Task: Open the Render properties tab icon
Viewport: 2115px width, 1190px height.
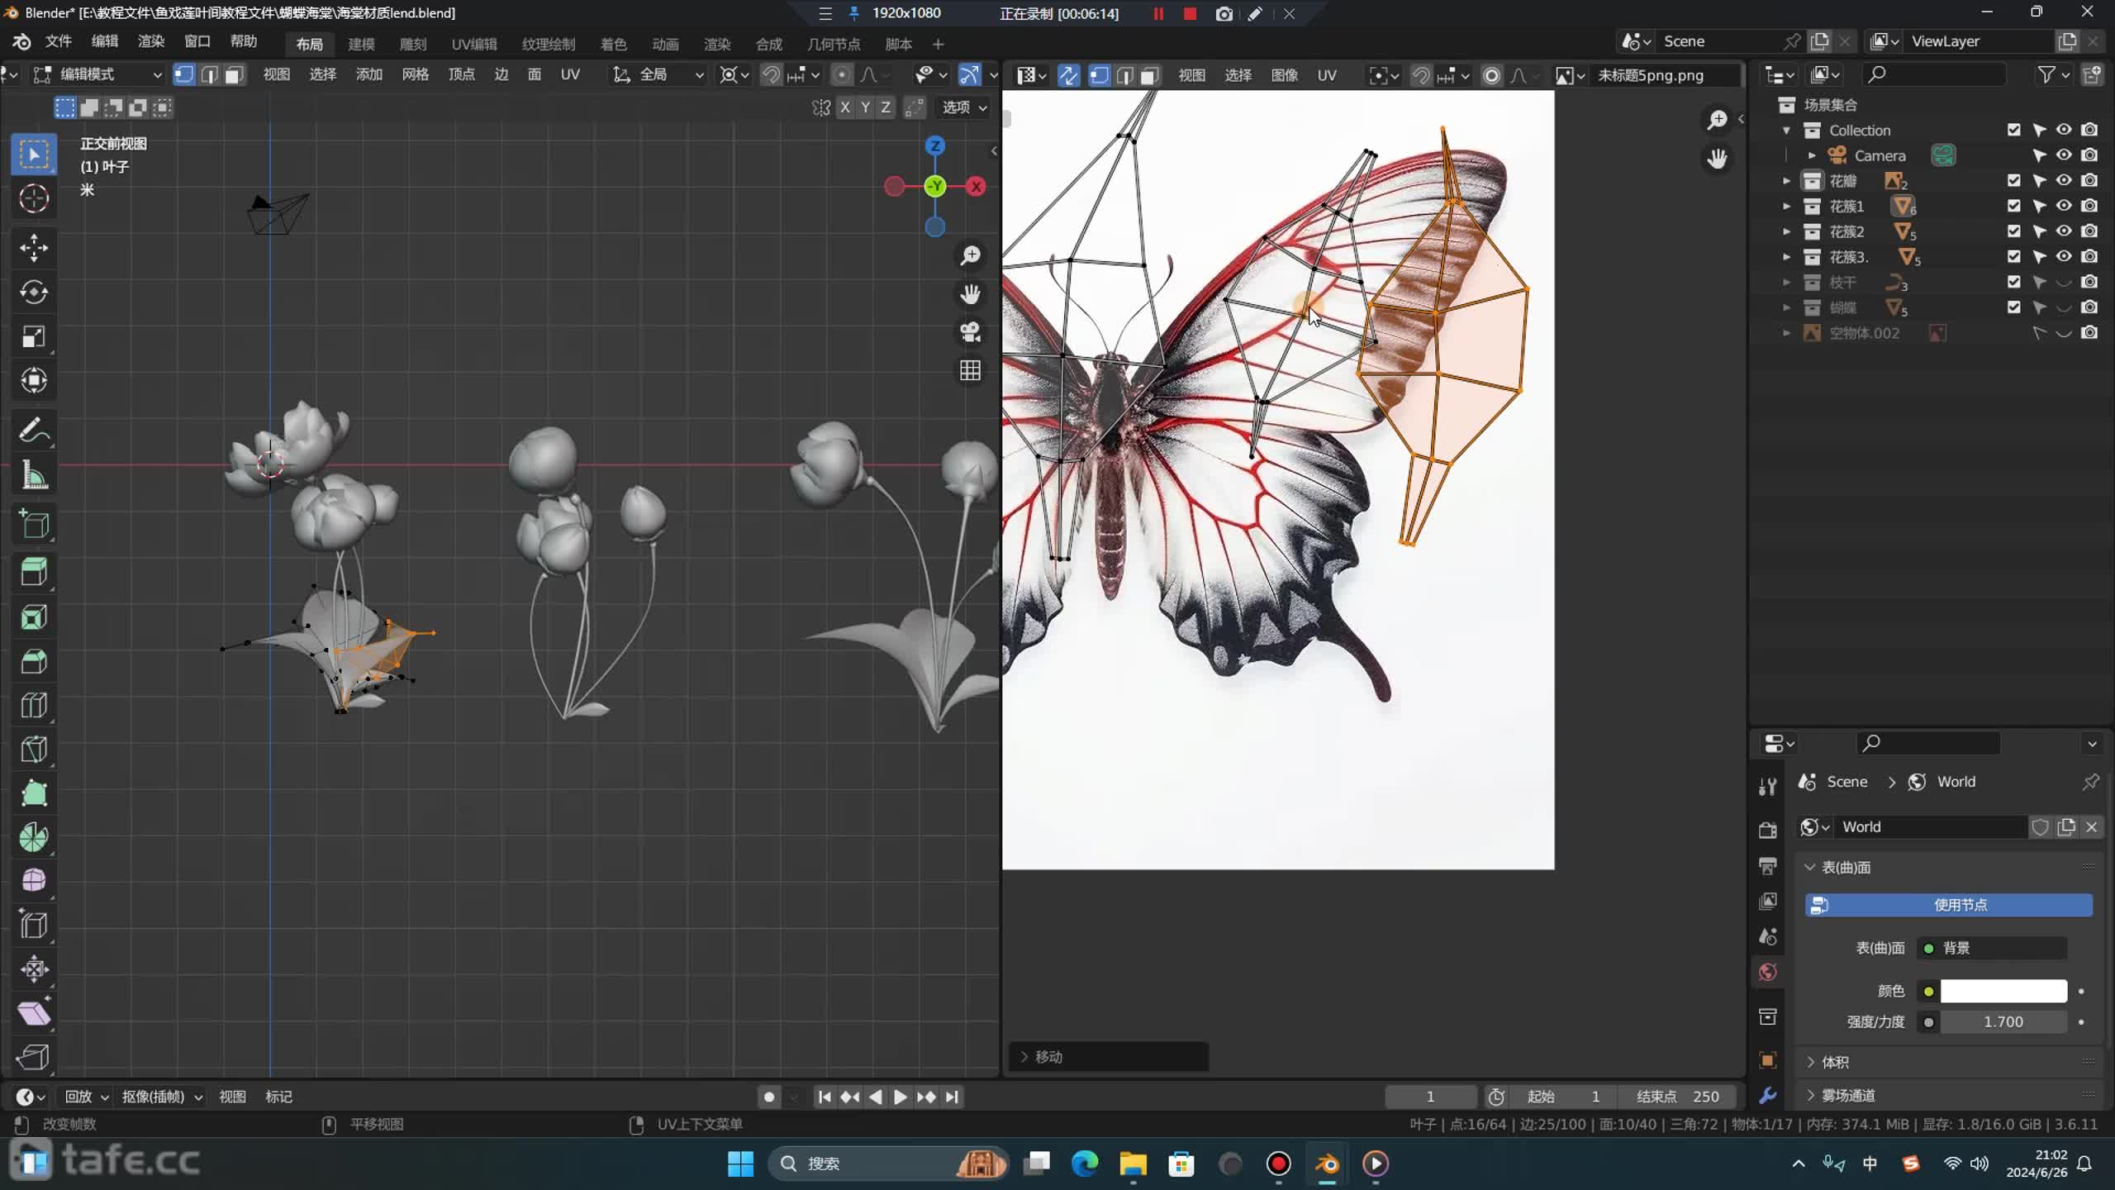Action: [x=1768, y=830]
